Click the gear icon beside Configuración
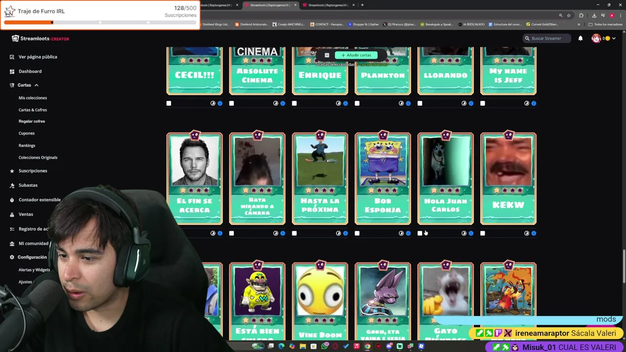 [x=12, y=257]
